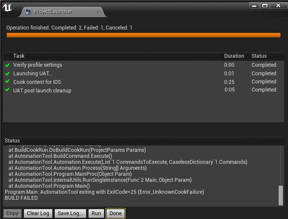Open the Save Log dialog

pos(70,213)
